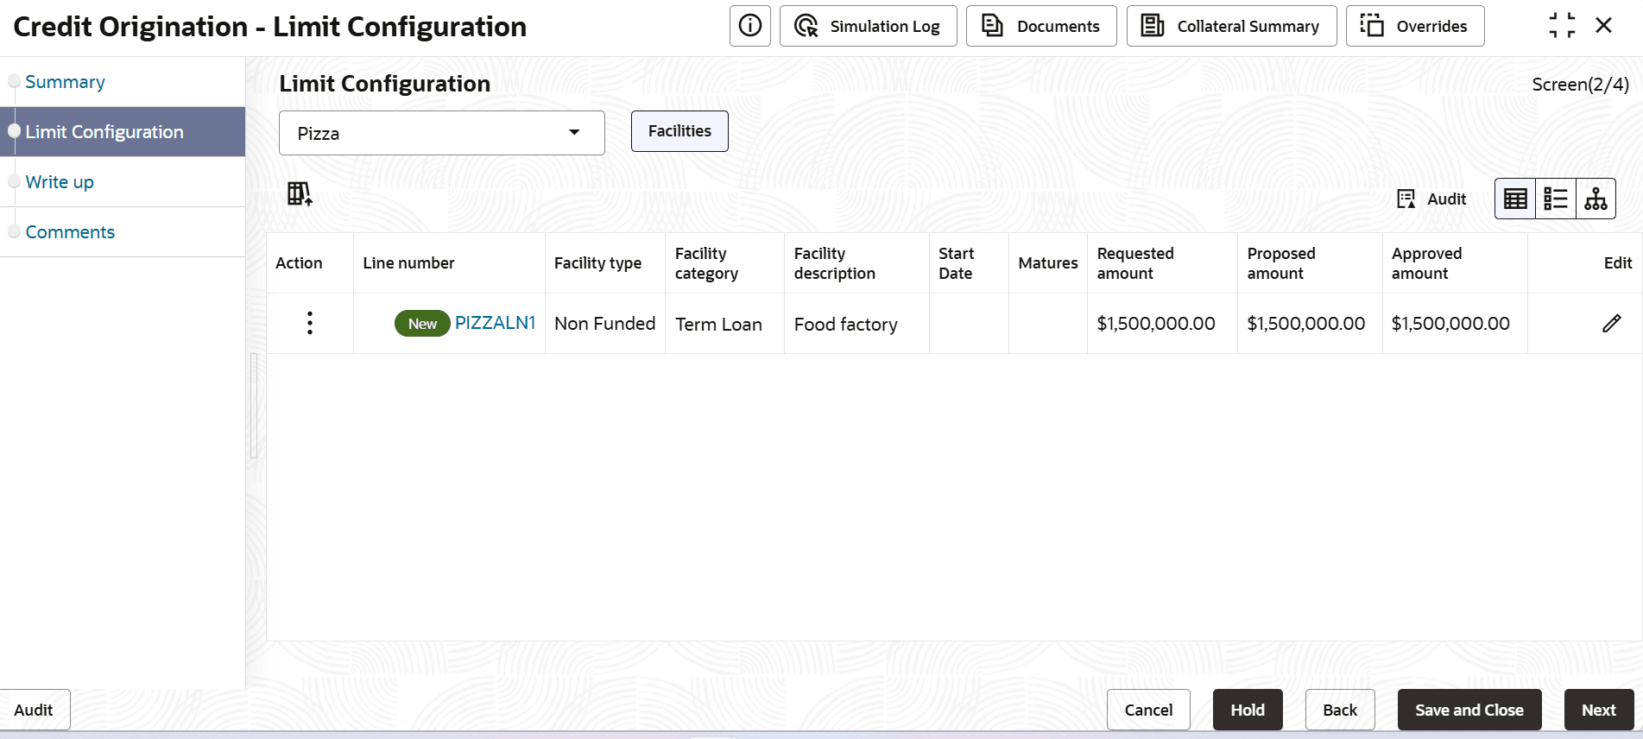Open the Comments step
This screenshot has height=739, width=1643.
(x=70, y=232)
